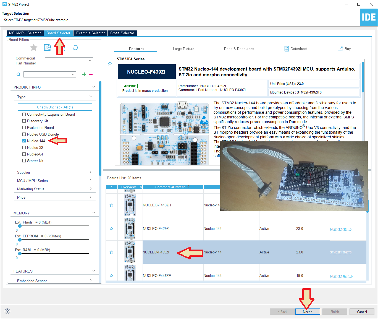The height and width of the screenshot is (319, 378).
Task: Click the Ext. Flash slider handle
Action: click(x=20, y=226)
